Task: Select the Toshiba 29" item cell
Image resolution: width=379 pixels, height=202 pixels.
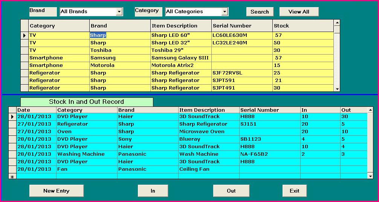Action: (x=181, y=50)
